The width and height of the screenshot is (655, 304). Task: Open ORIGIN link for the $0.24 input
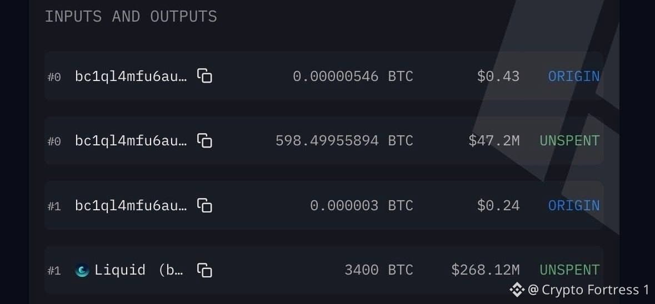[x=573, y=206]
